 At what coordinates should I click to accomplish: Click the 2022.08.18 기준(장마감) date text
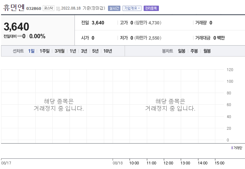[83, 8]
